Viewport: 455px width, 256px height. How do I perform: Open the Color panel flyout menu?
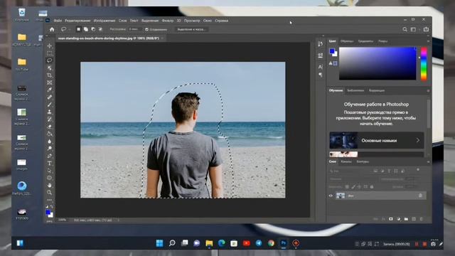(x=428, y=41)
